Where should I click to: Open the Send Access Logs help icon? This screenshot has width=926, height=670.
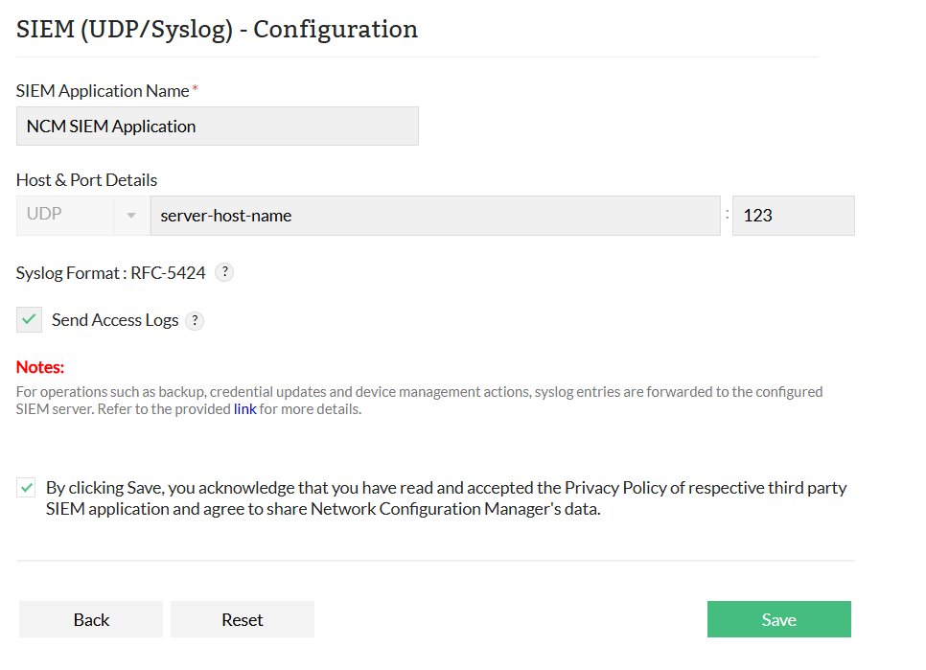click(x=195, y=320)
